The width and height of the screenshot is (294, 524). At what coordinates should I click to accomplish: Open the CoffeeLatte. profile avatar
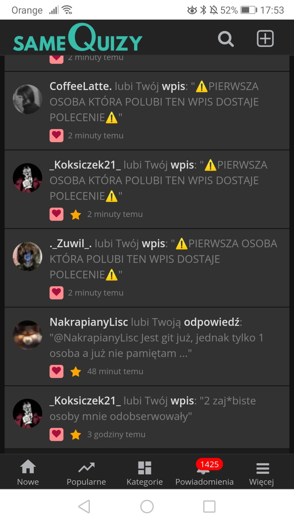(x=27, y=99)
